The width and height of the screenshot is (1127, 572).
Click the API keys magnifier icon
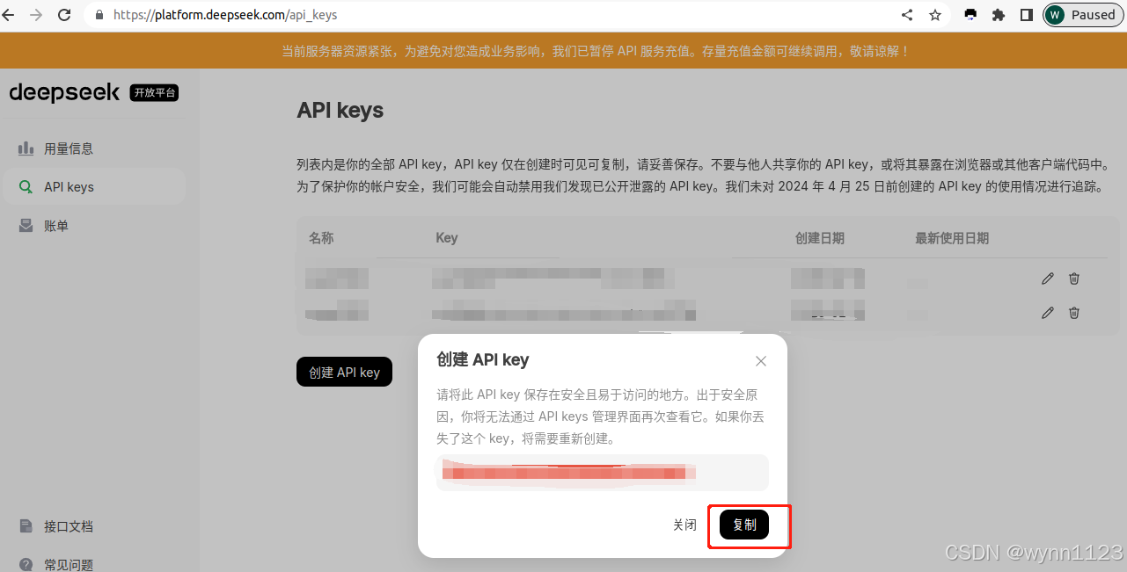pos(26,186)
